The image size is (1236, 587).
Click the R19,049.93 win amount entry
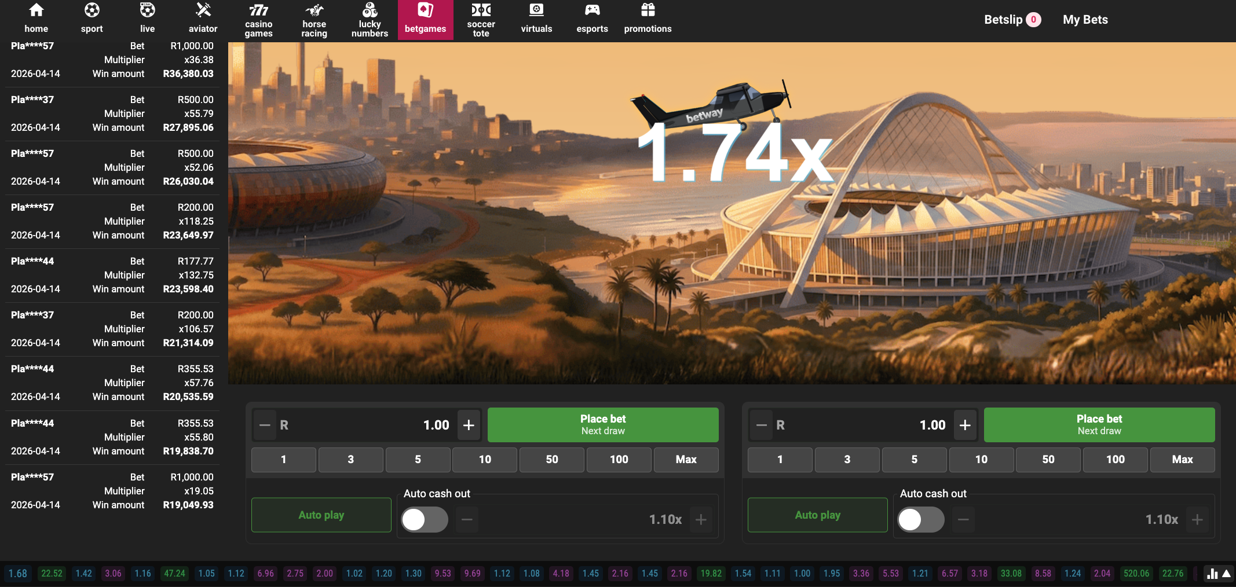pyautogui.click(x=188, y=505)
